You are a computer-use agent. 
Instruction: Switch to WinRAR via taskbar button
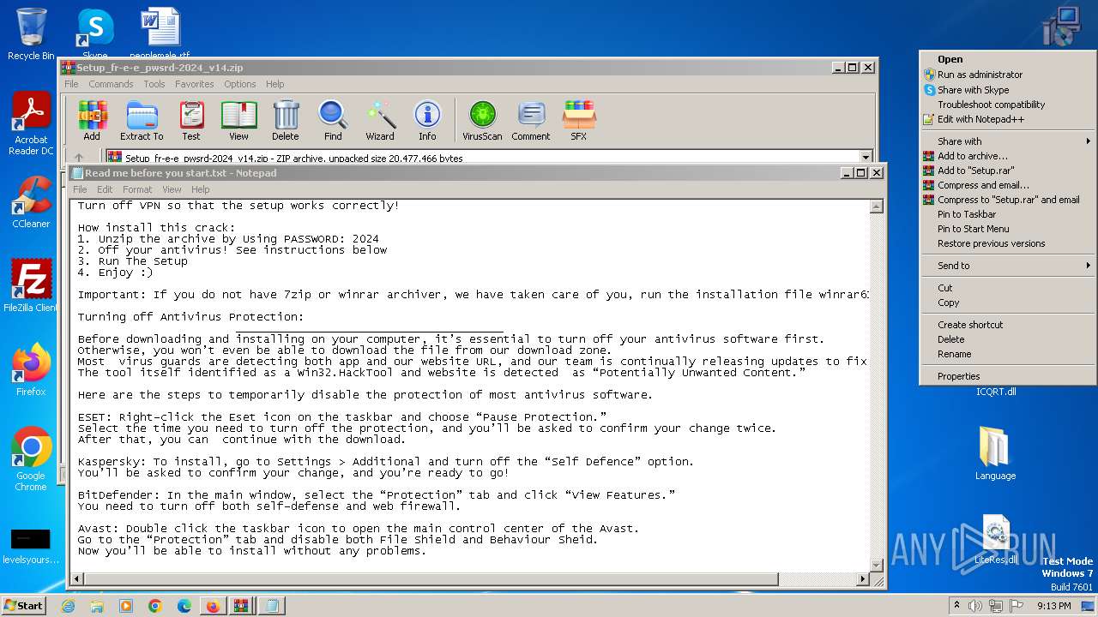[x=241, y=606]
